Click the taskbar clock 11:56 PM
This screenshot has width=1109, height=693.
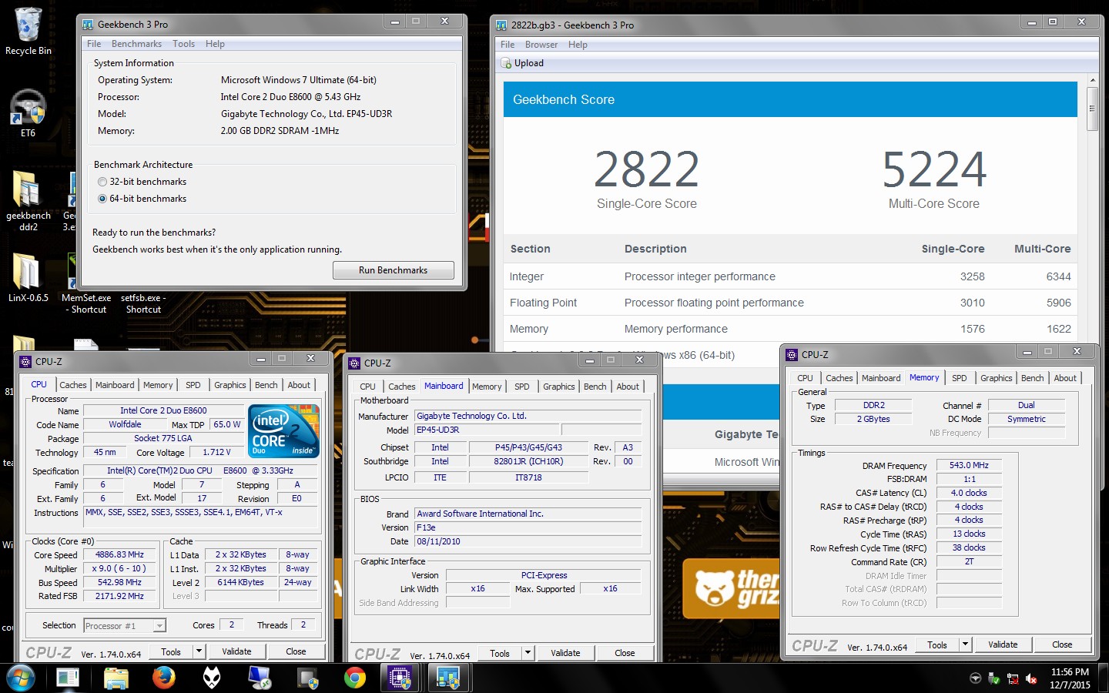click(1070, 672)
